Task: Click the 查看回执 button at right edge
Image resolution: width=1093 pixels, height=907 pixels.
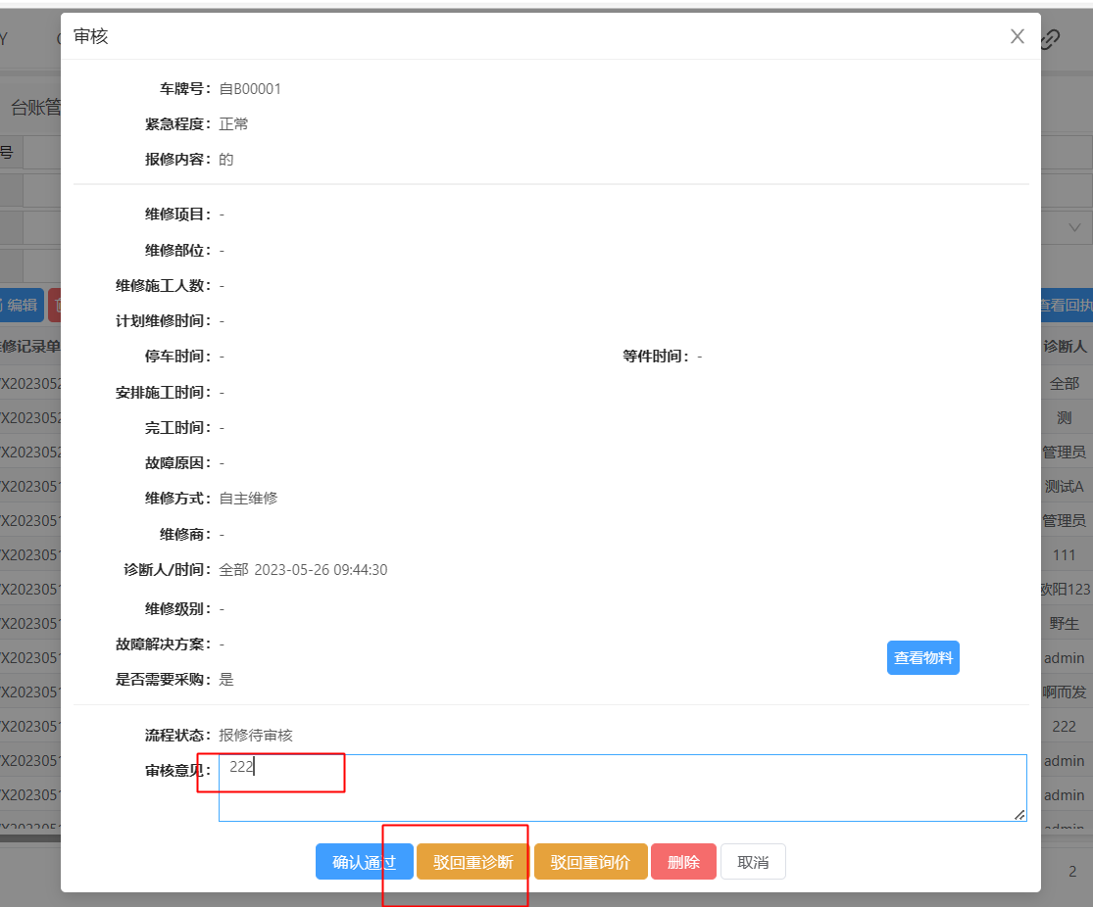Action: (1067, 305)
